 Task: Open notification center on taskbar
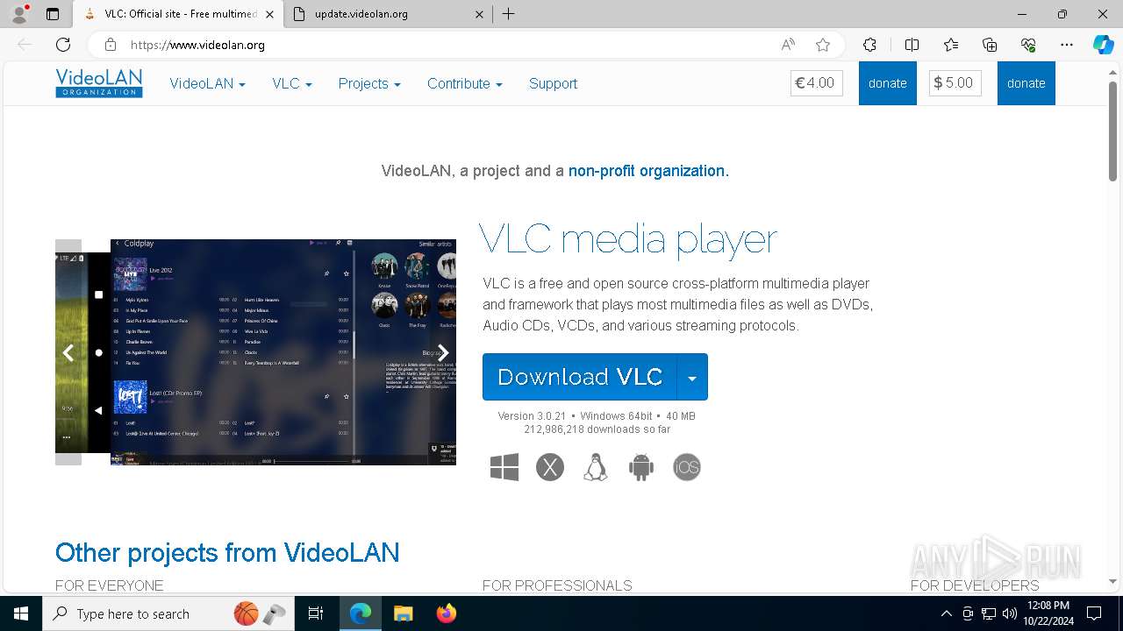pyautogui.click(x=1095, y=613)
